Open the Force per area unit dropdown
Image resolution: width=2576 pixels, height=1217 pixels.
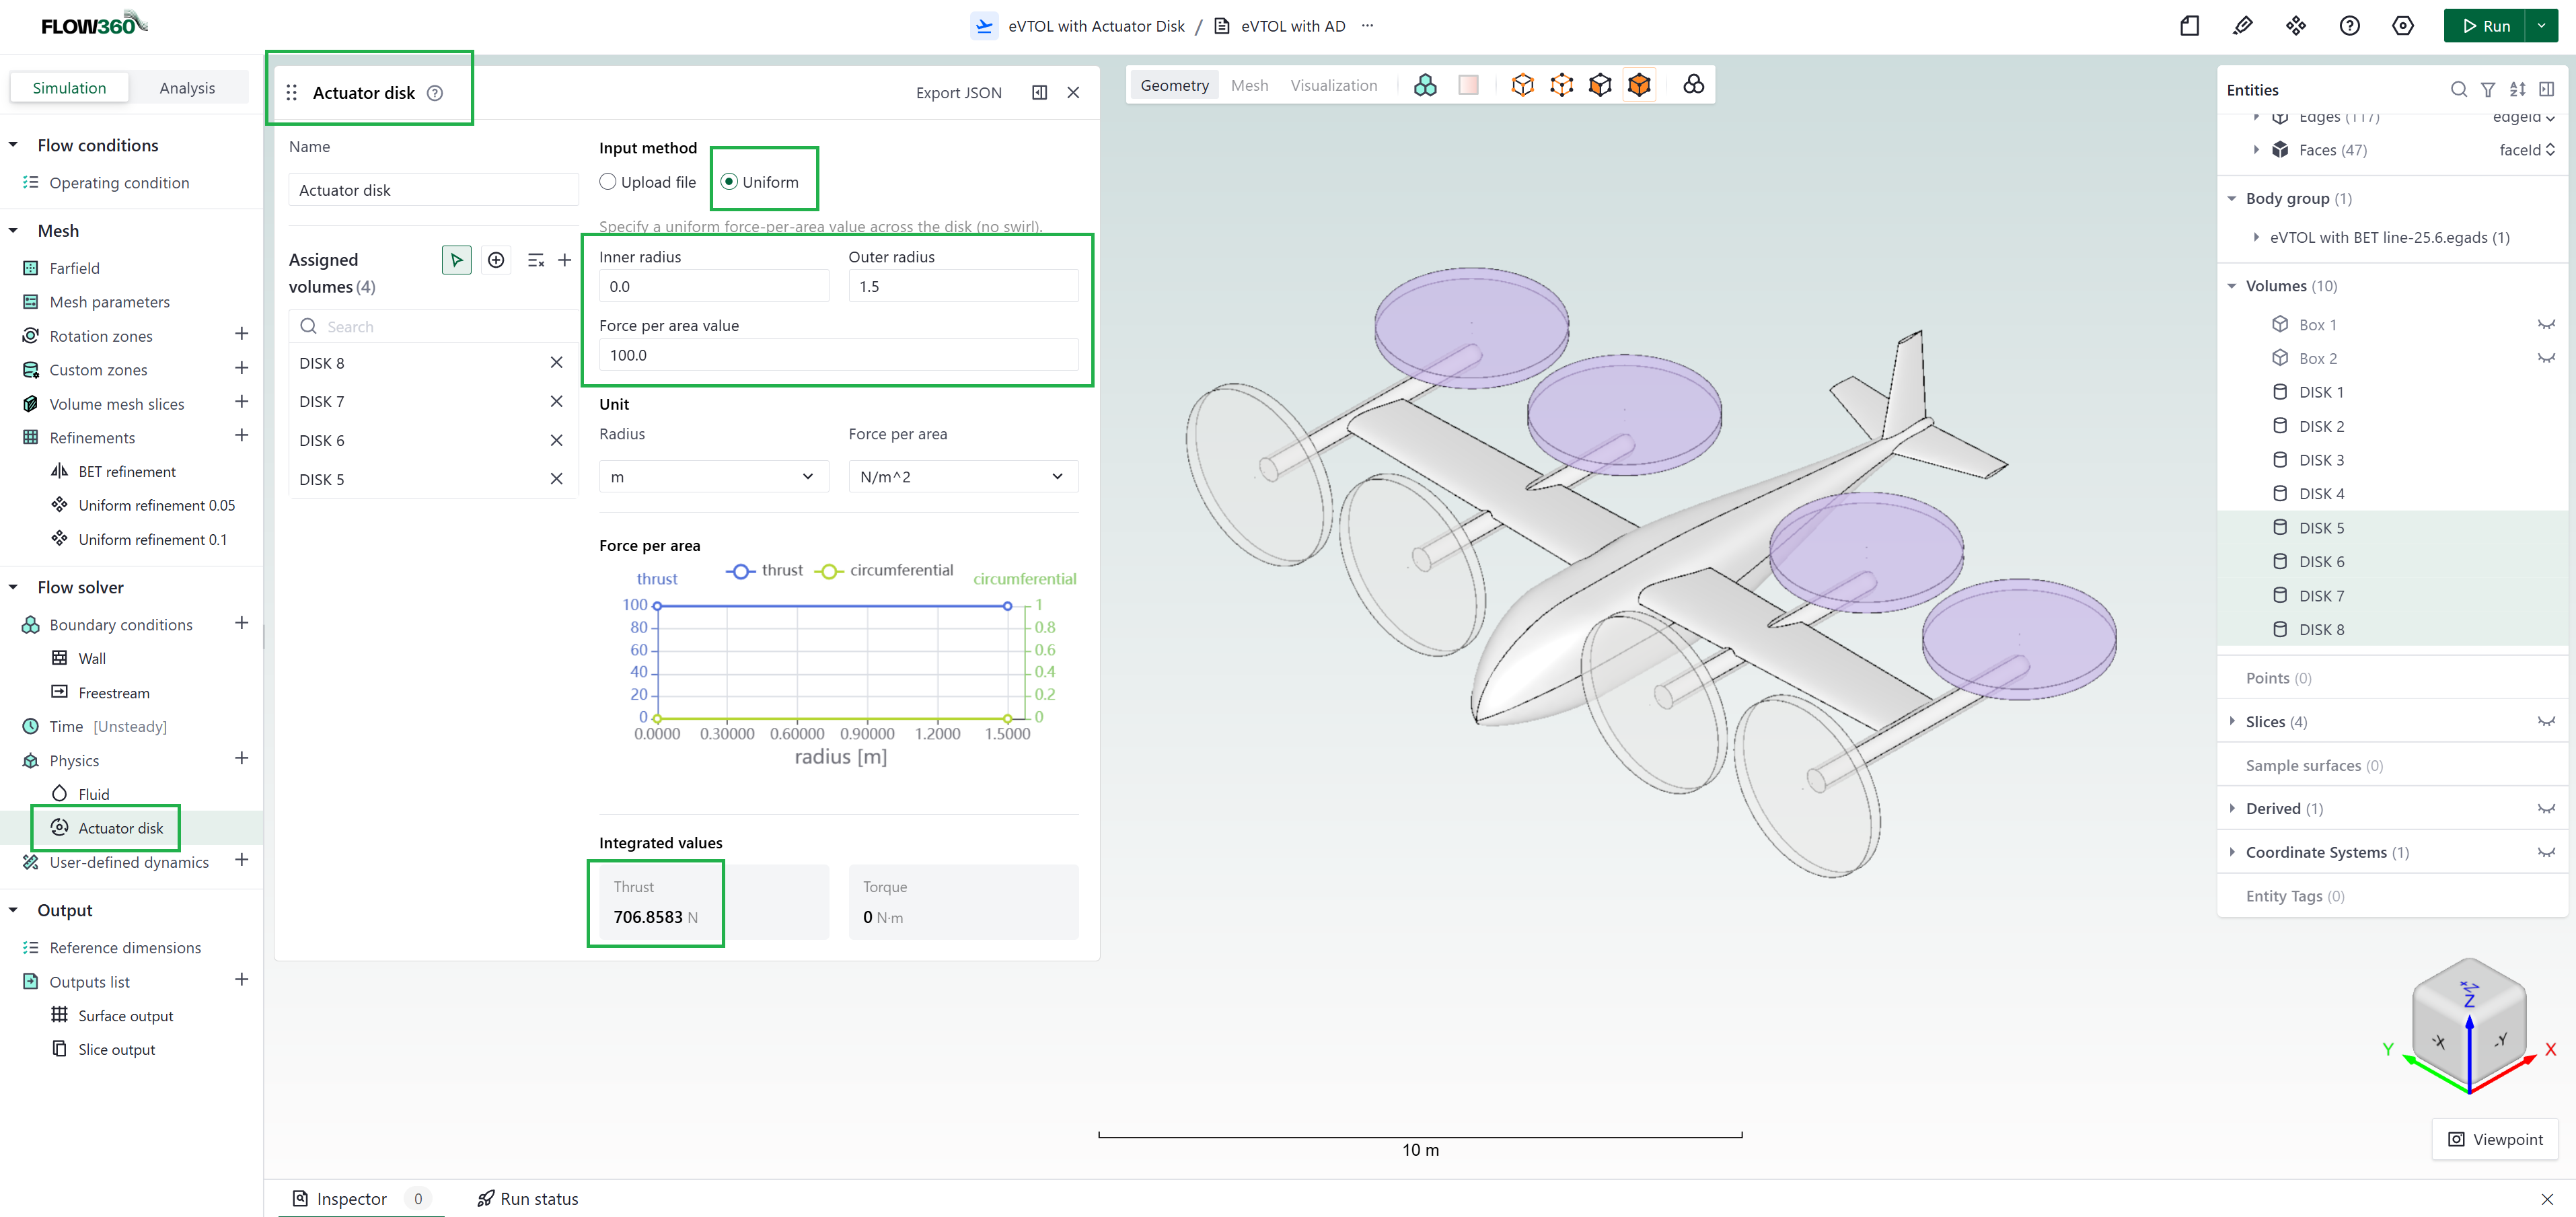pos(963,477)
